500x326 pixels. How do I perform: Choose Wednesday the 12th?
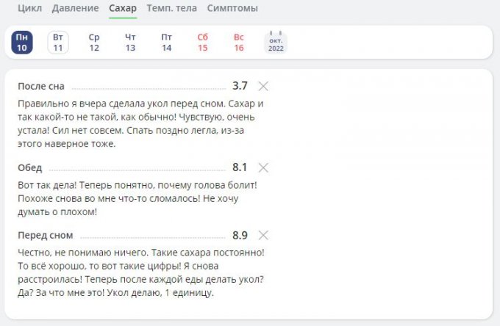[94, 43]
